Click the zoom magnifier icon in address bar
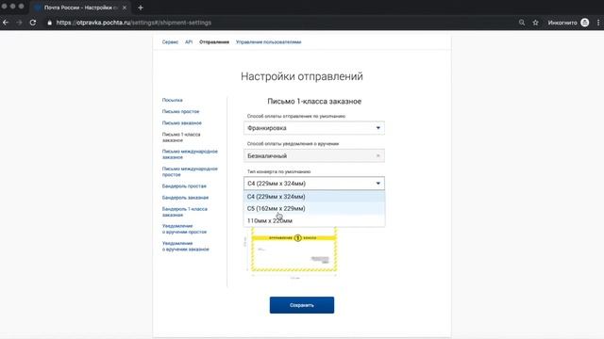This screenshot has height=339, width=604. (522, 23)
